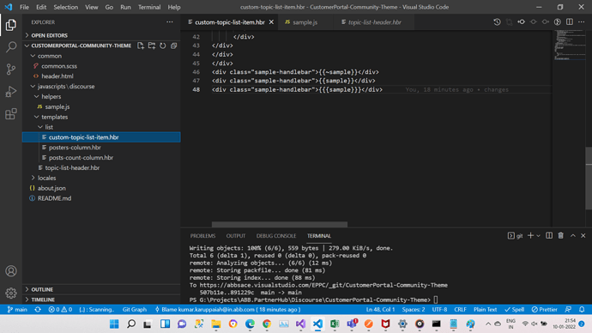This screenshot has height=333, width=592.
Task: Collapse the helpers folder
Action: click(37, 97)
